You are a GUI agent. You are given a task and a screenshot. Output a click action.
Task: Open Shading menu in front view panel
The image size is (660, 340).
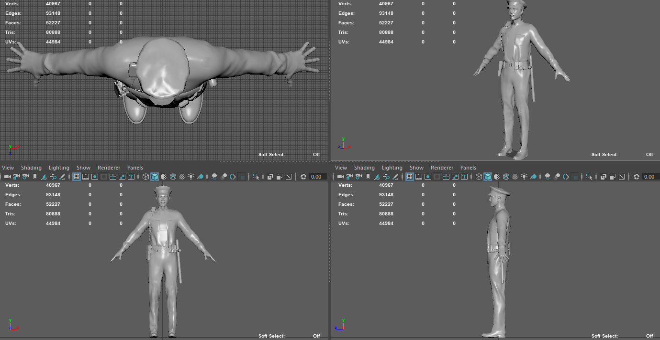point(31,168)
